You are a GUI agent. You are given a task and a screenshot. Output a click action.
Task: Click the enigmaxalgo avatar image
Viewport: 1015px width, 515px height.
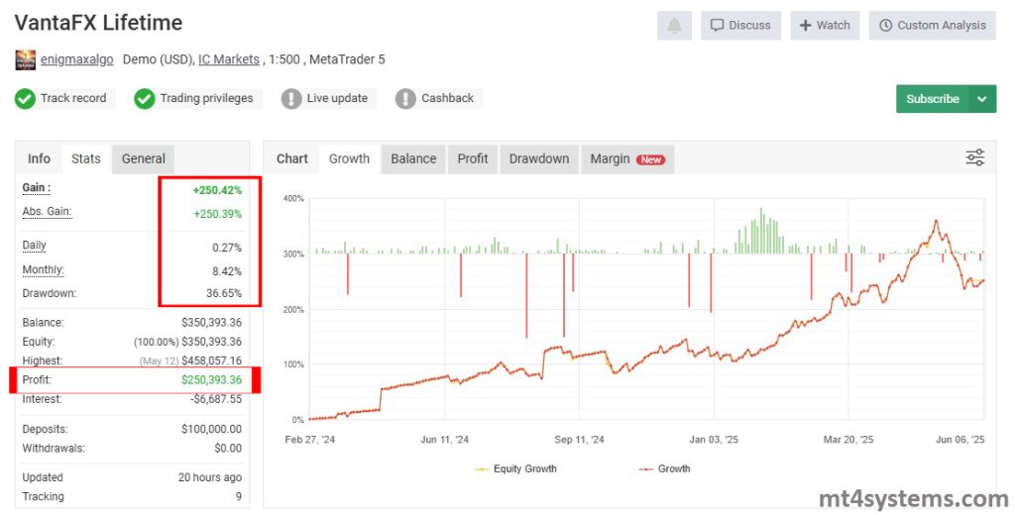point(26,60)
